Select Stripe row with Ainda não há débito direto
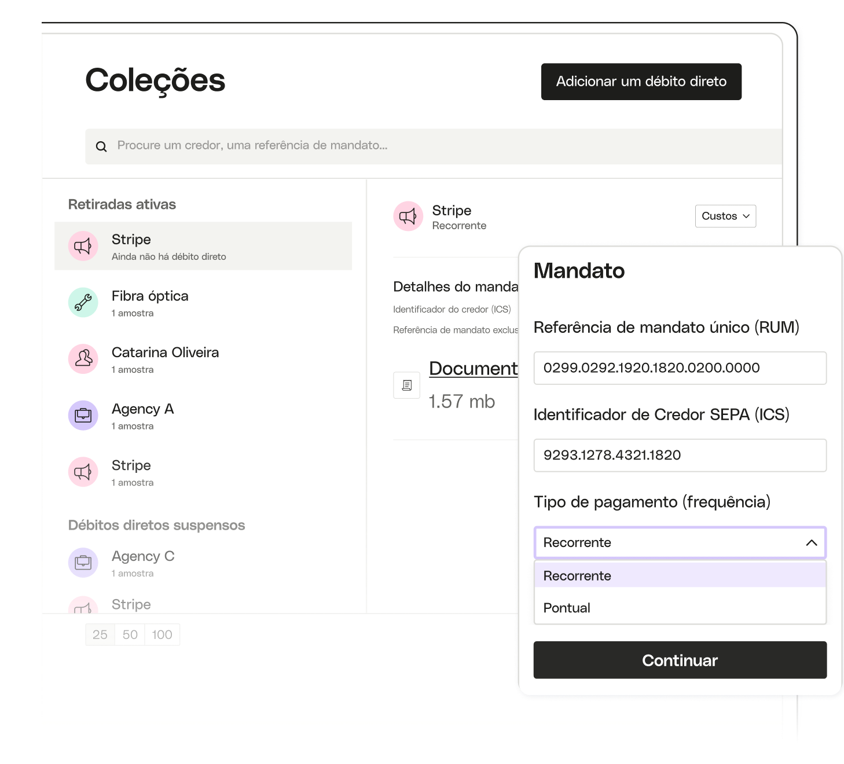 coord(203,246)
